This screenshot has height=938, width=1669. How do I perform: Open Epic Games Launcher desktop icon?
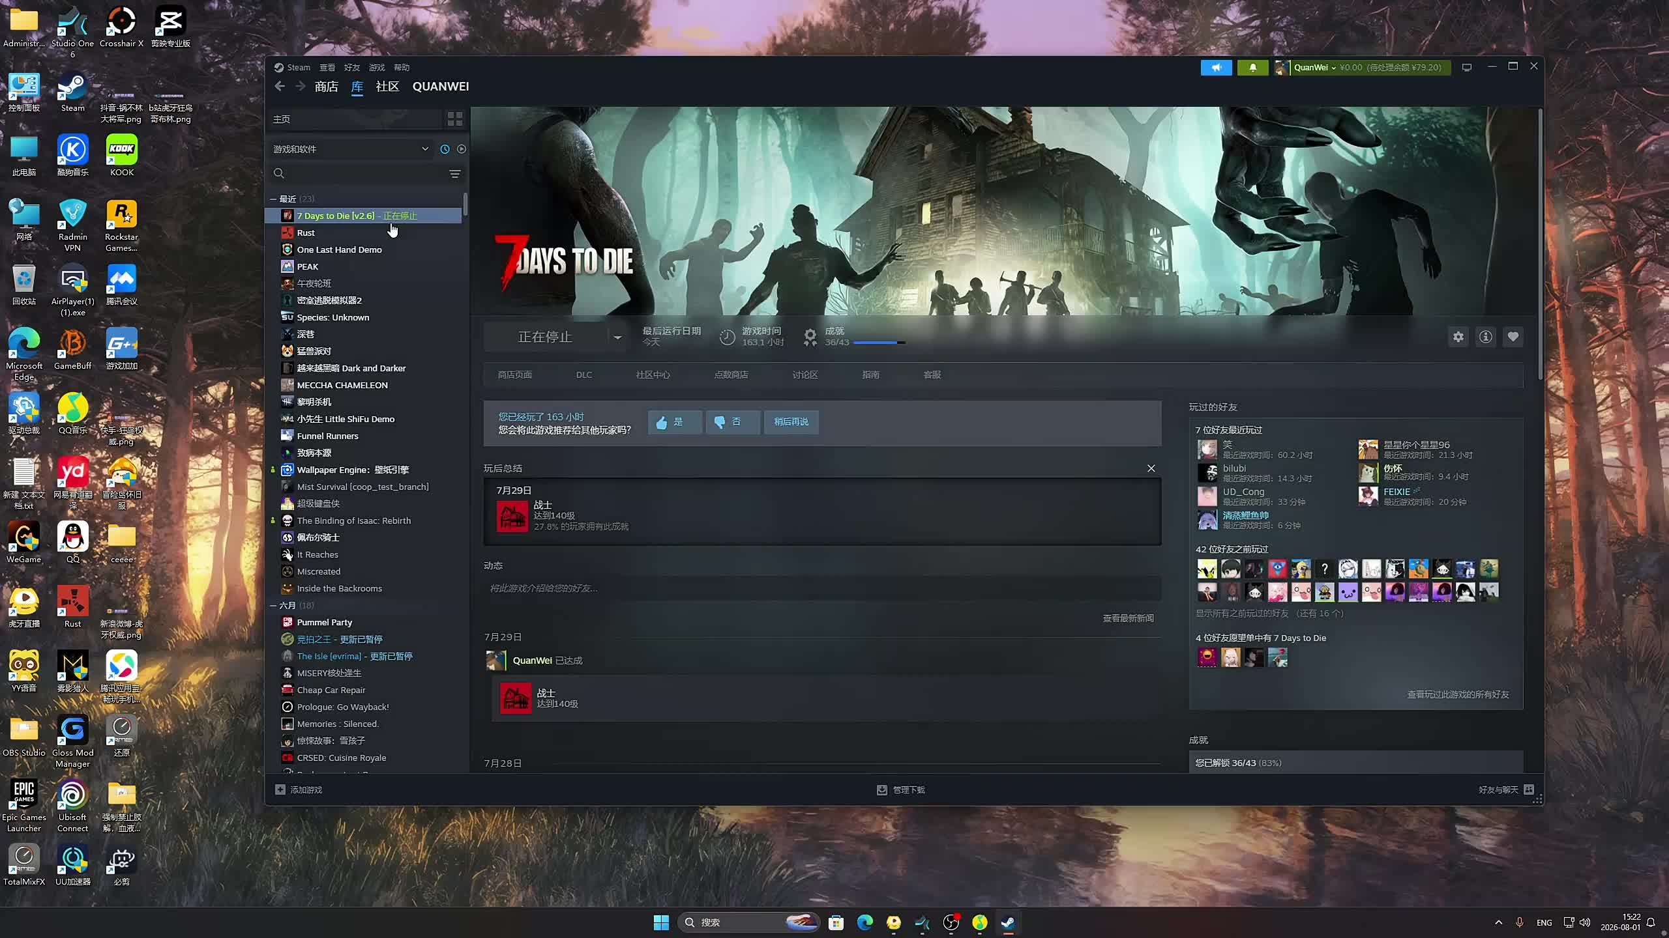point(24,806)
